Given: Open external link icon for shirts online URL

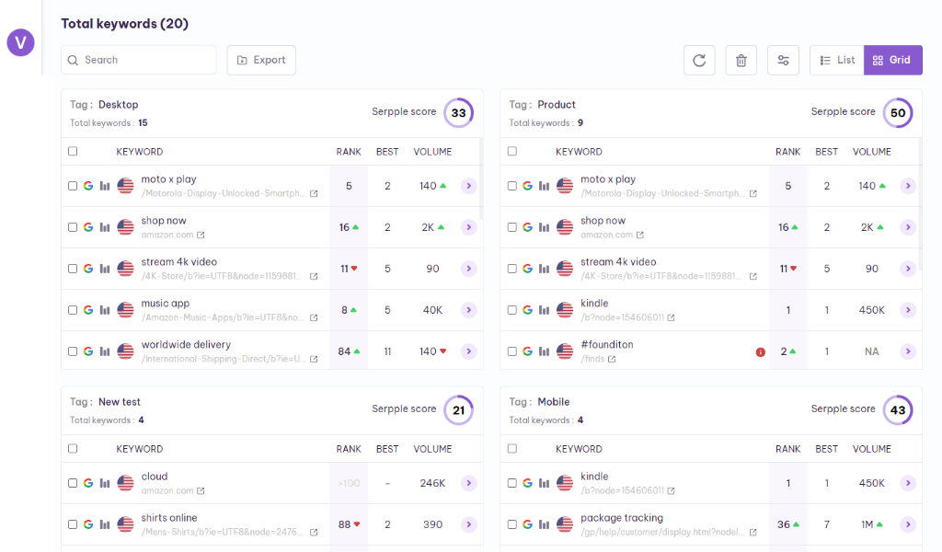Looking at the screenshot, I should click(x=314, y=532).
